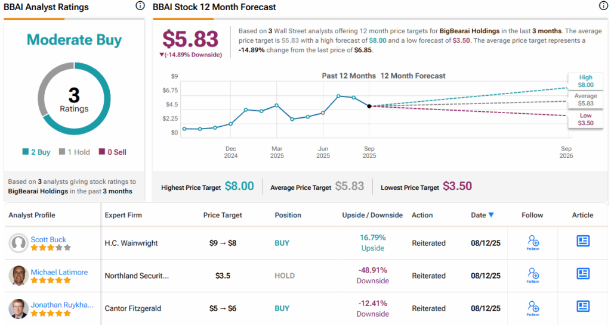Click Jonathan Ruykhaver's profile photo
This screenshot has height=325, width=611.
click(x=18, y=308)
